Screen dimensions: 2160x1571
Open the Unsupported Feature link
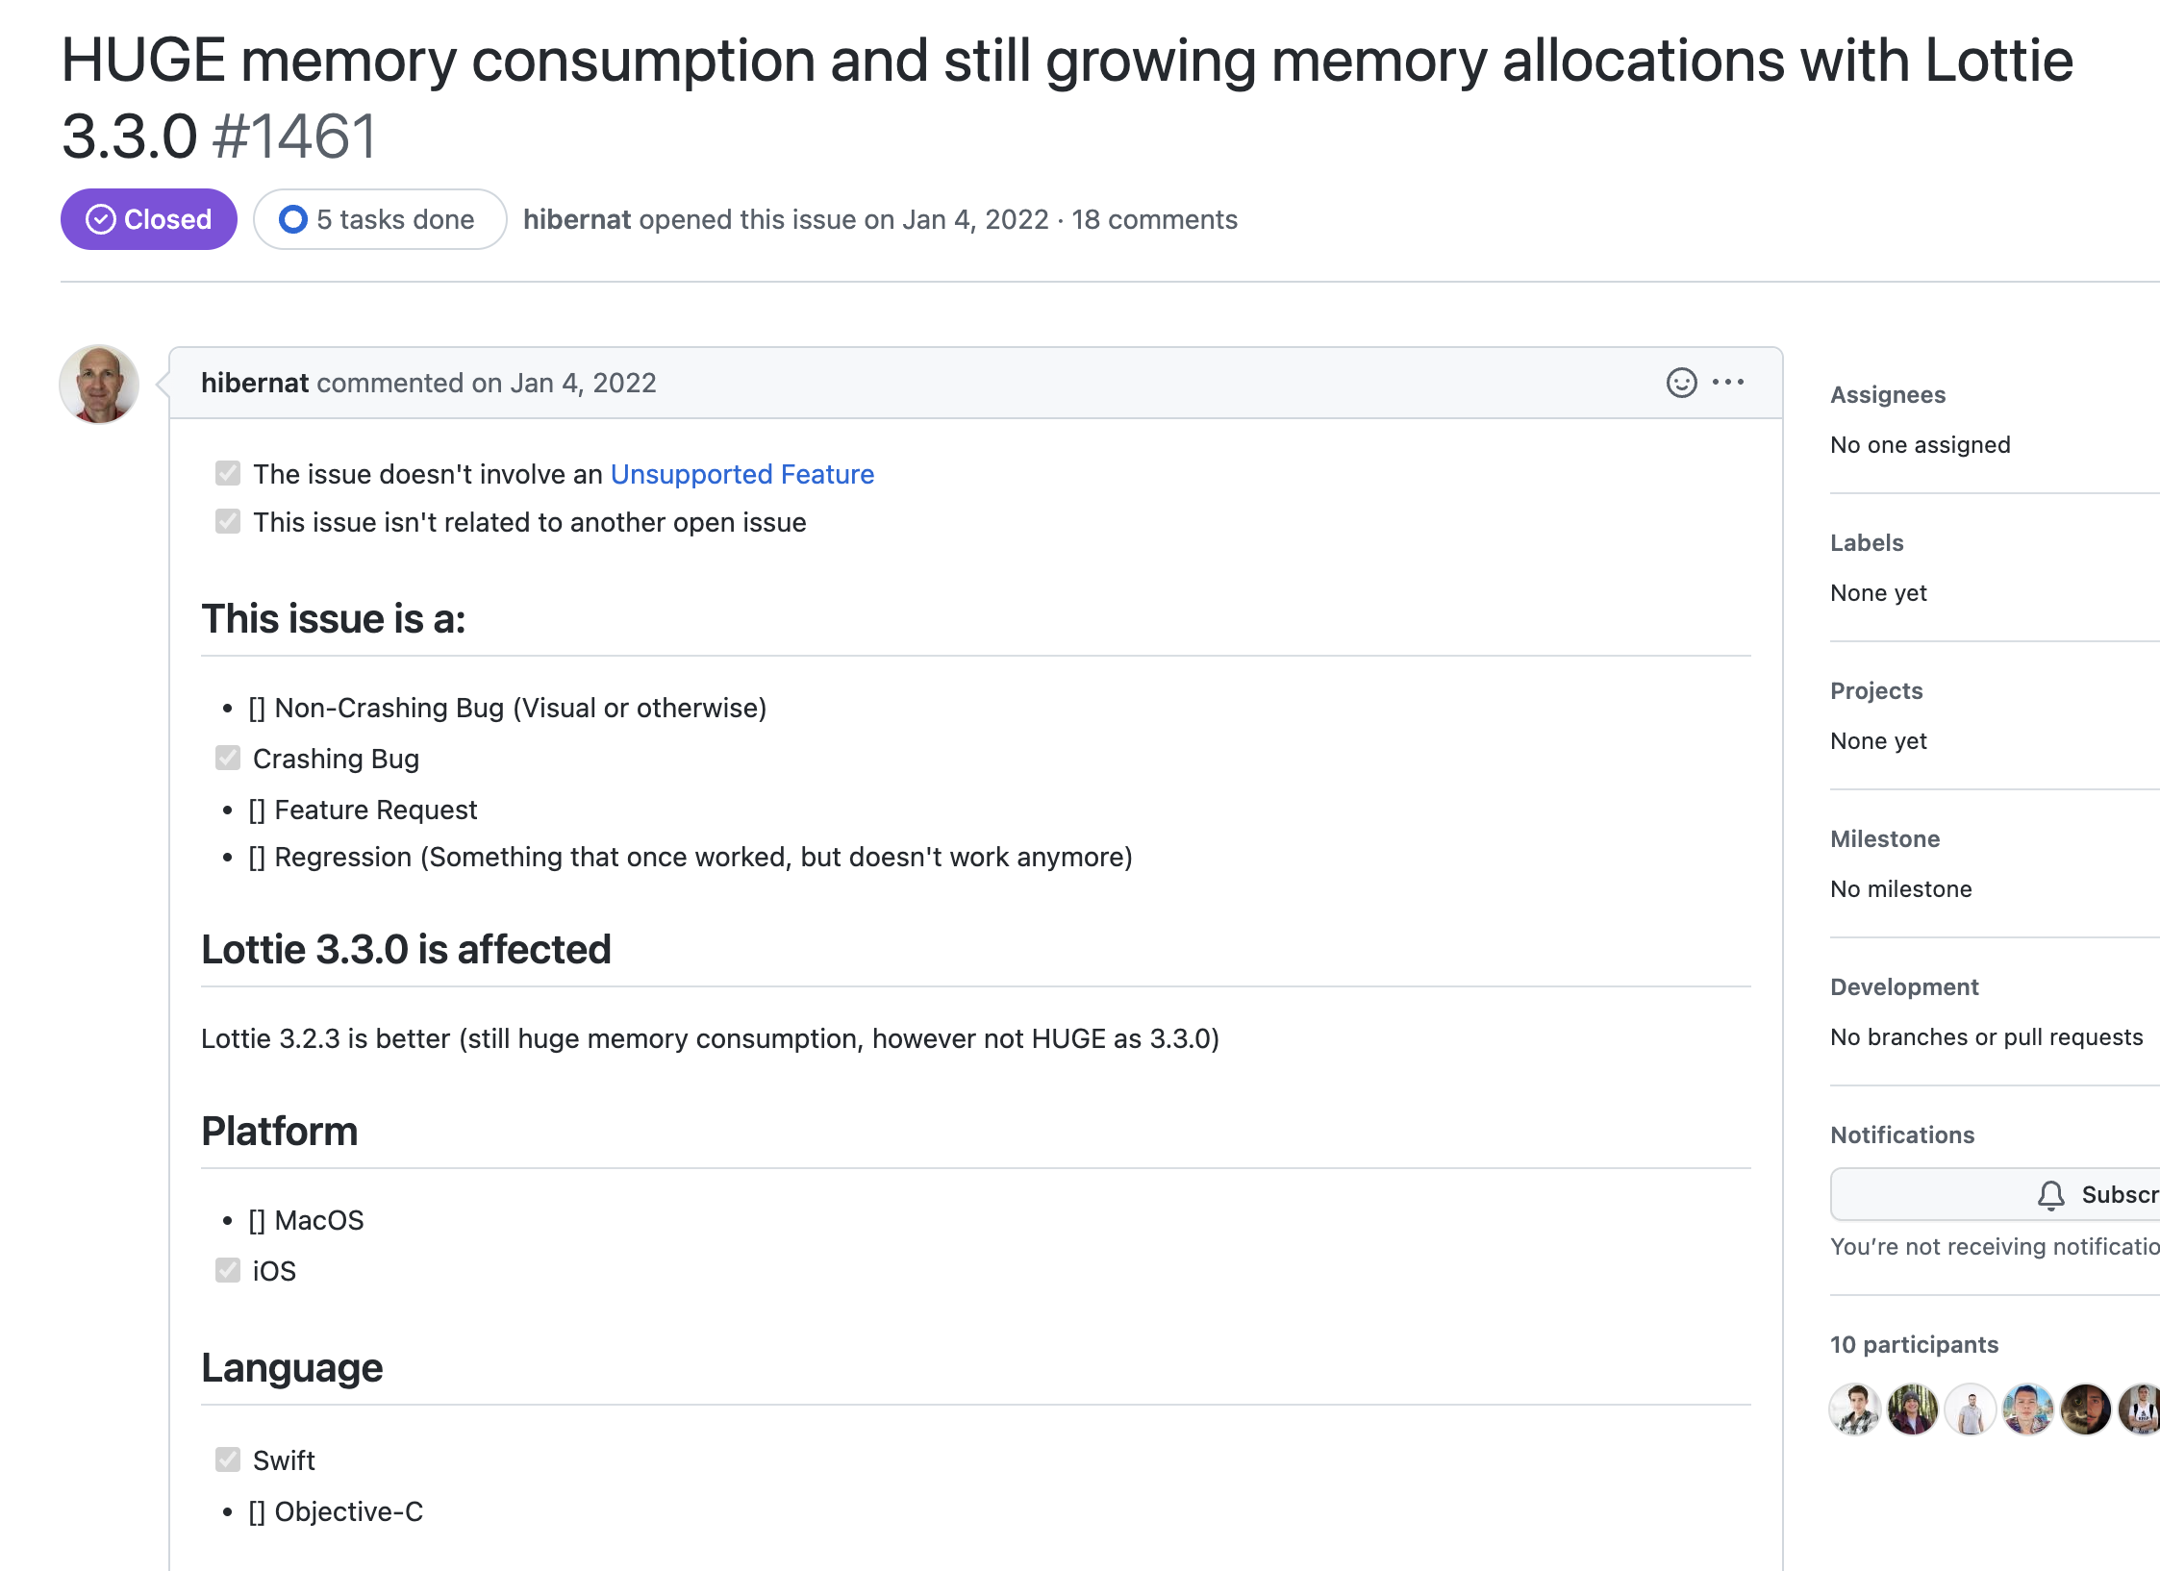(741, 474)
